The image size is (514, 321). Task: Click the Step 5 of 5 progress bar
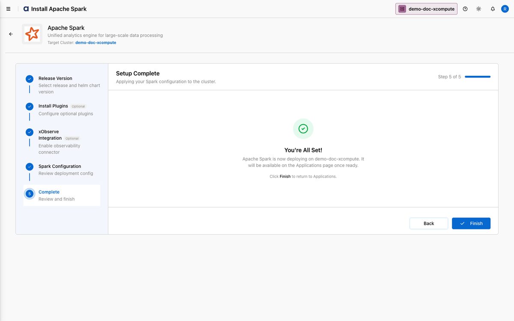pos(478,77)
